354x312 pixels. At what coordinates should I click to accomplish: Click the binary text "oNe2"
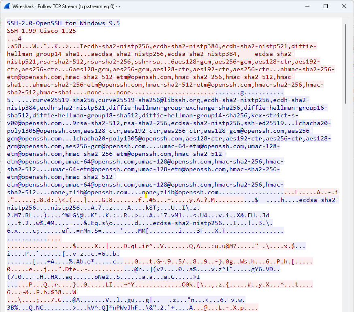pos(102,277)
